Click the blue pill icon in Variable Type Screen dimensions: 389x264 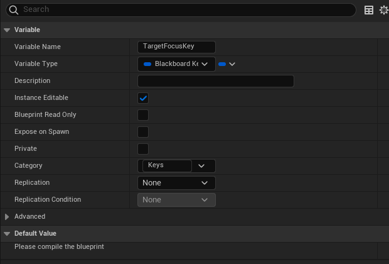pyautogui.click(x=147, y=64)
